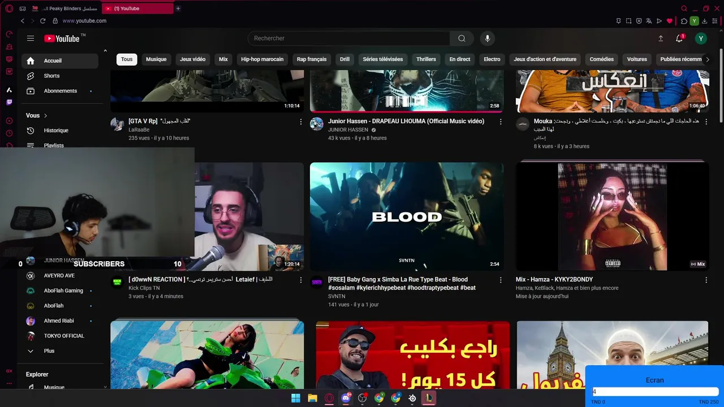Go to Accueil in sidebar
This screenshot has height=407, width=724.
pos(60,60)
